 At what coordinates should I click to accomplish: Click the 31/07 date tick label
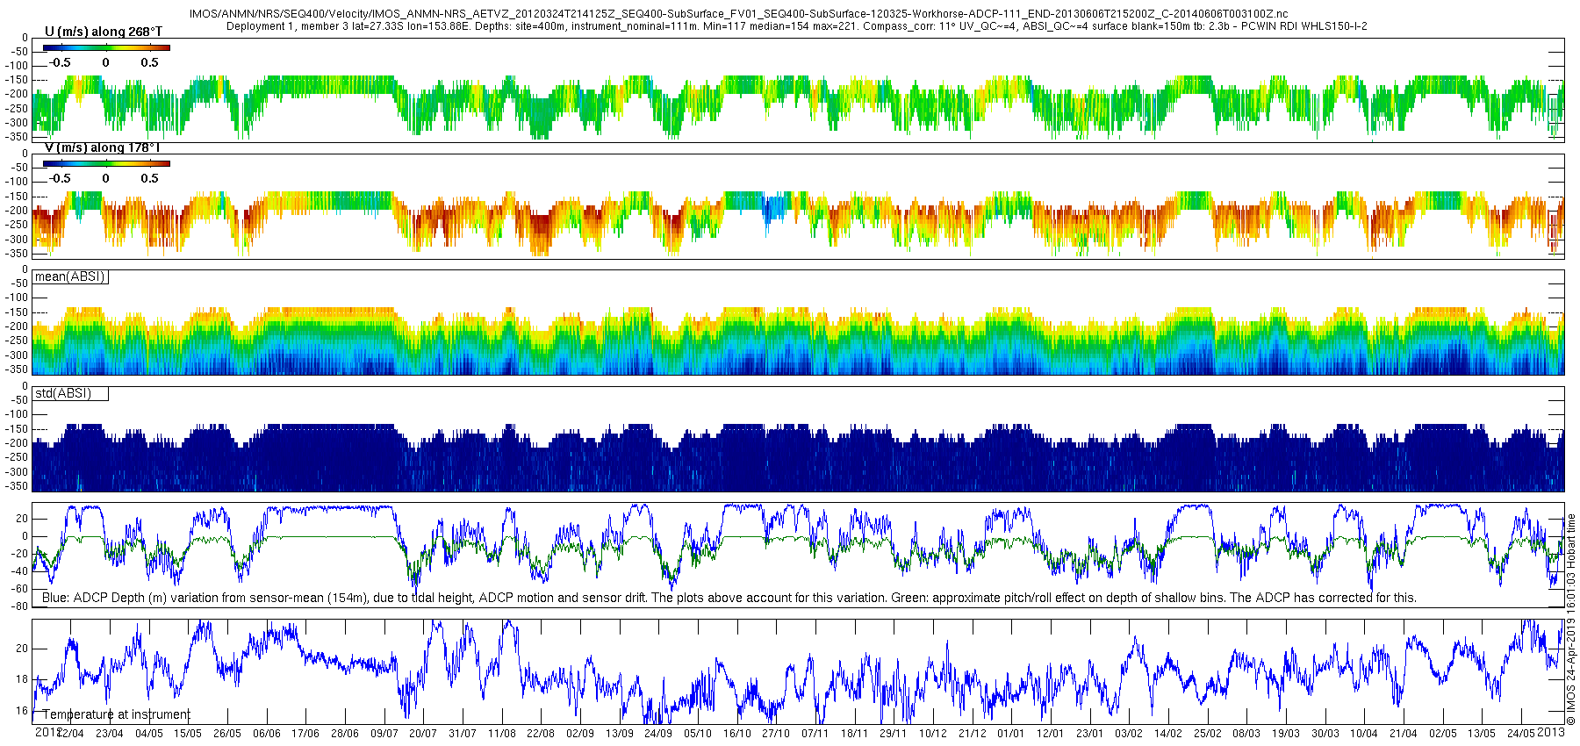[463, 734]
